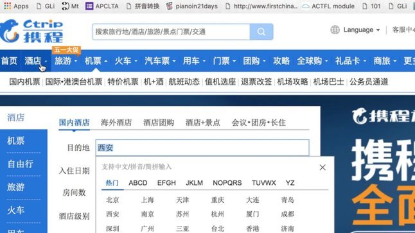Choose 上海 from the city list
Screen dimensions: 415x233
pyautogui.click(x=147, y=200)
